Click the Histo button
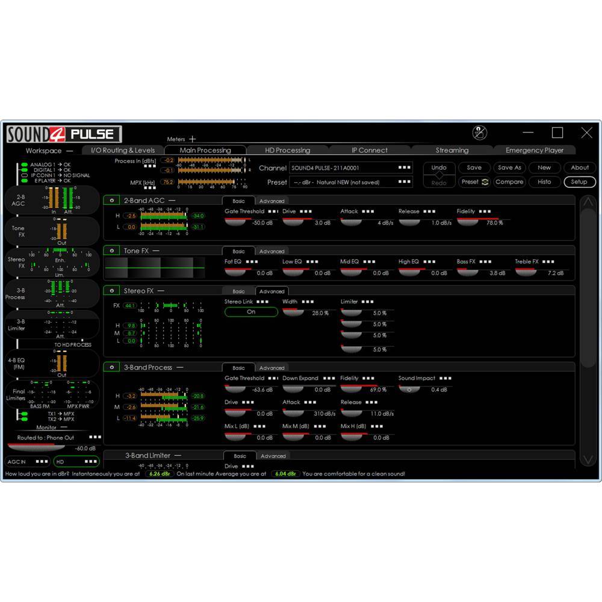Viewport: 602px width, 602px height. pos(544,182)
